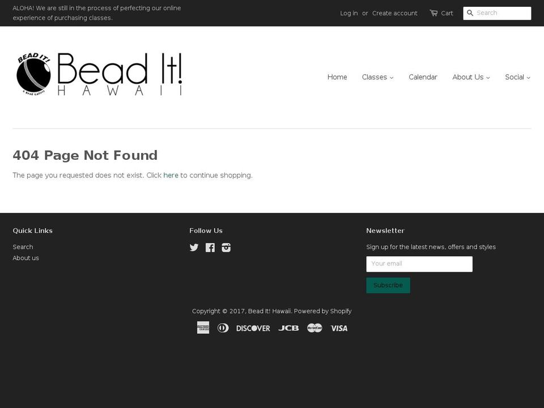Click the Visa payment icon
This screenshot has height=408, width=544.
(x=339, y=328)
